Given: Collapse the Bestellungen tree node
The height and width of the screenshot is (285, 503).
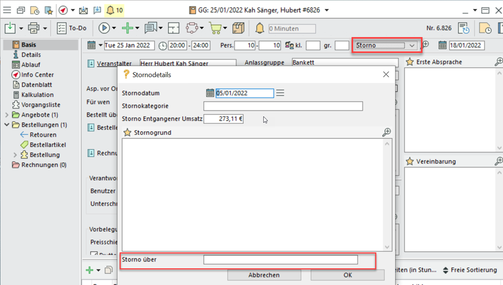Looking at the screenshot, I should tap(7, 125).
